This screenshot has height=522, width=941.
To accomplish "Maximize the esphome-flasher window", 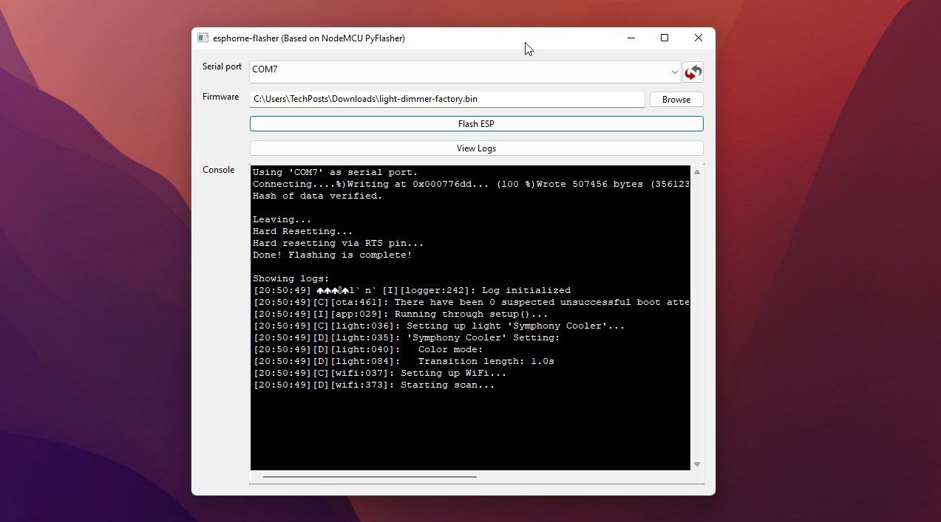I will coord(665,38).
